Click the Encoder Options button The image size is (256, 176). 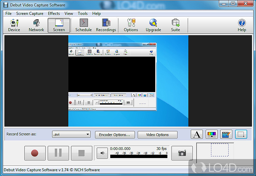point(115,135)
